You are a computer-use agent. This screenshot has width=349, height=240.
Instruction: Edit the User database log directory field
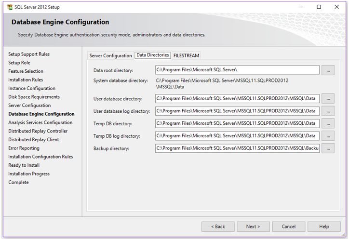click(x=237, y=111)
